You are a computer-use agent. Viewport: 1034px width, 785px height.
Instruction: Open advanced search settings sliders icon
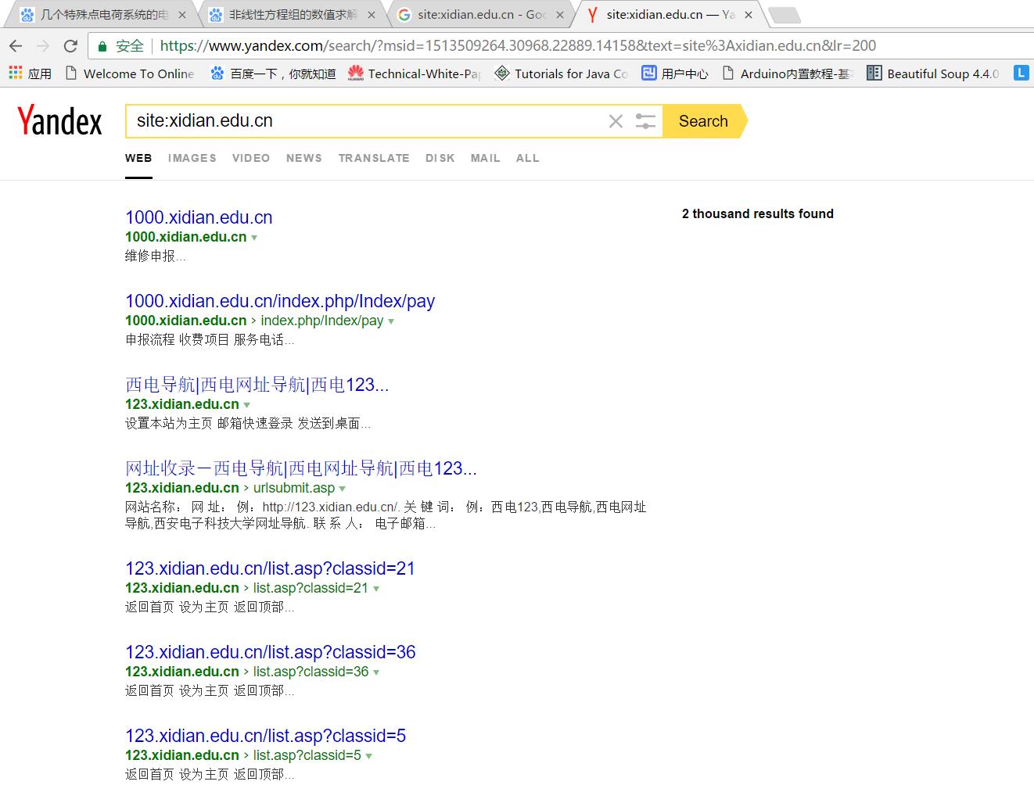coord(645,121)
